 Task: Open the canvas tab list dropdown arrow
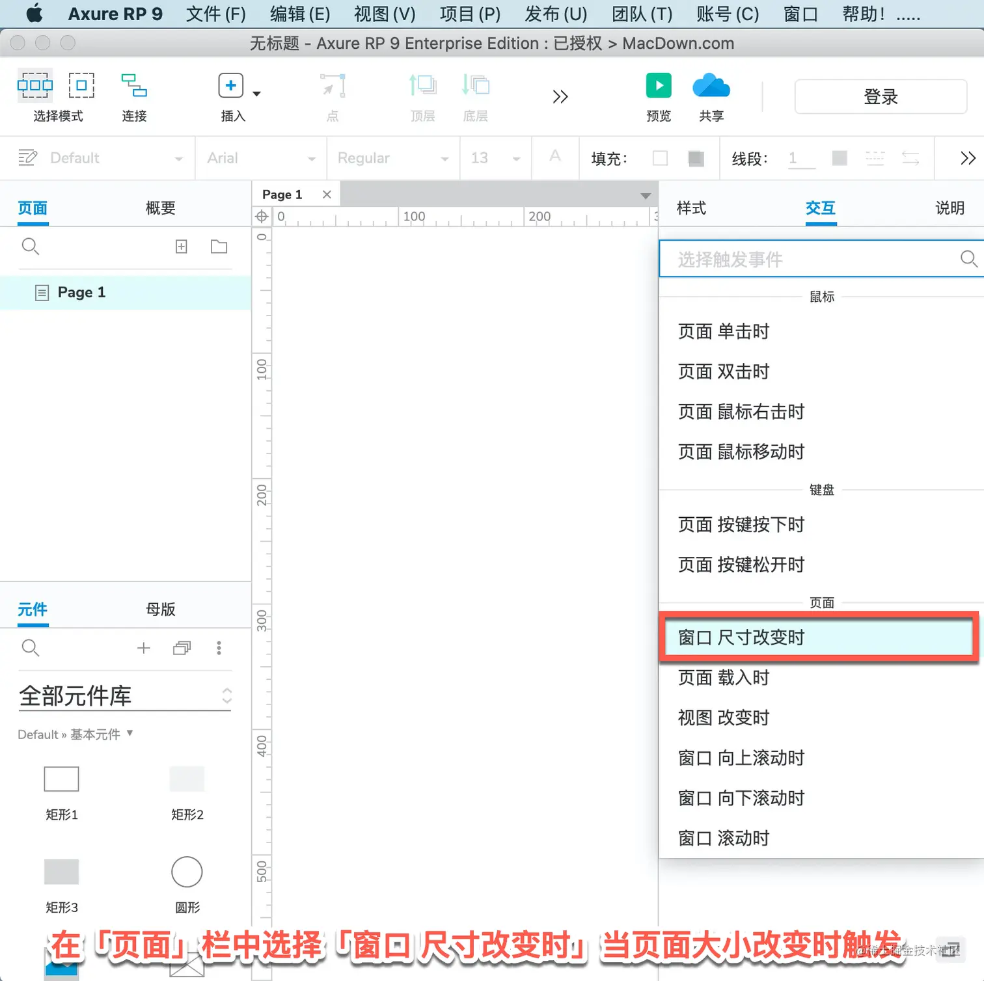645,196
